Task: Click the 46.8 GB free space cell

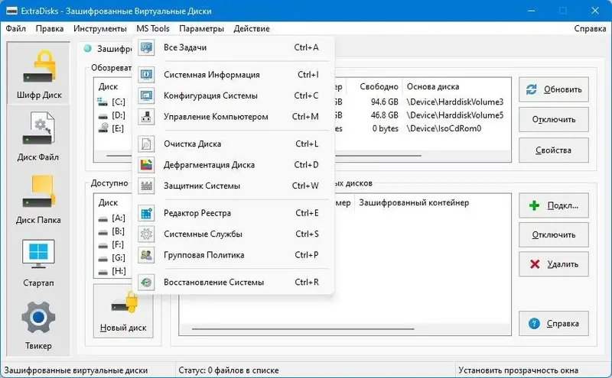Action: (x=385, y=115)
